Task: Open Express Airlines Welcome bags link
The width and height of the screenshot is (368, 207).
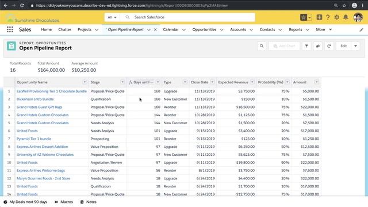Action: click(x=41, y=170)
